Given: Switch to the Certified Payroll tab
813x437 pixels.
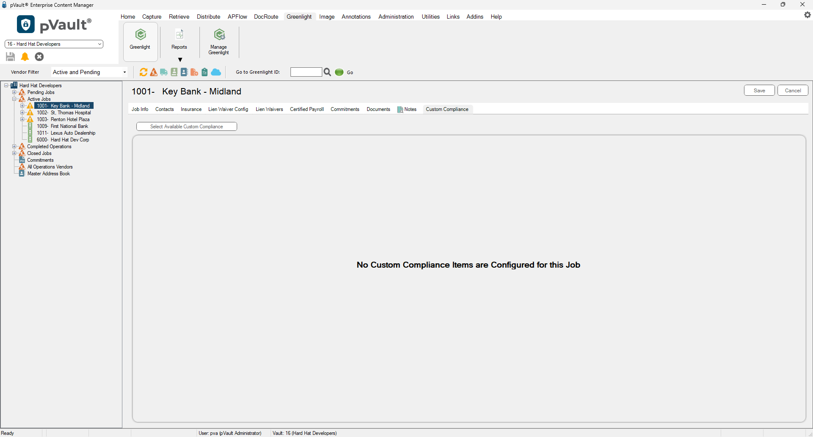Looking at the screenshot, I should pos(307,109).
